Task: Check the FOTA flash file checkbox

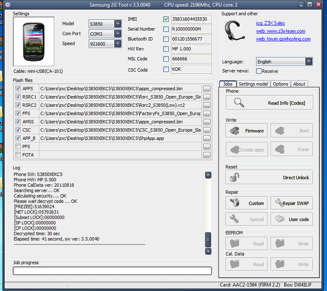Action: (x=18, y=155)
